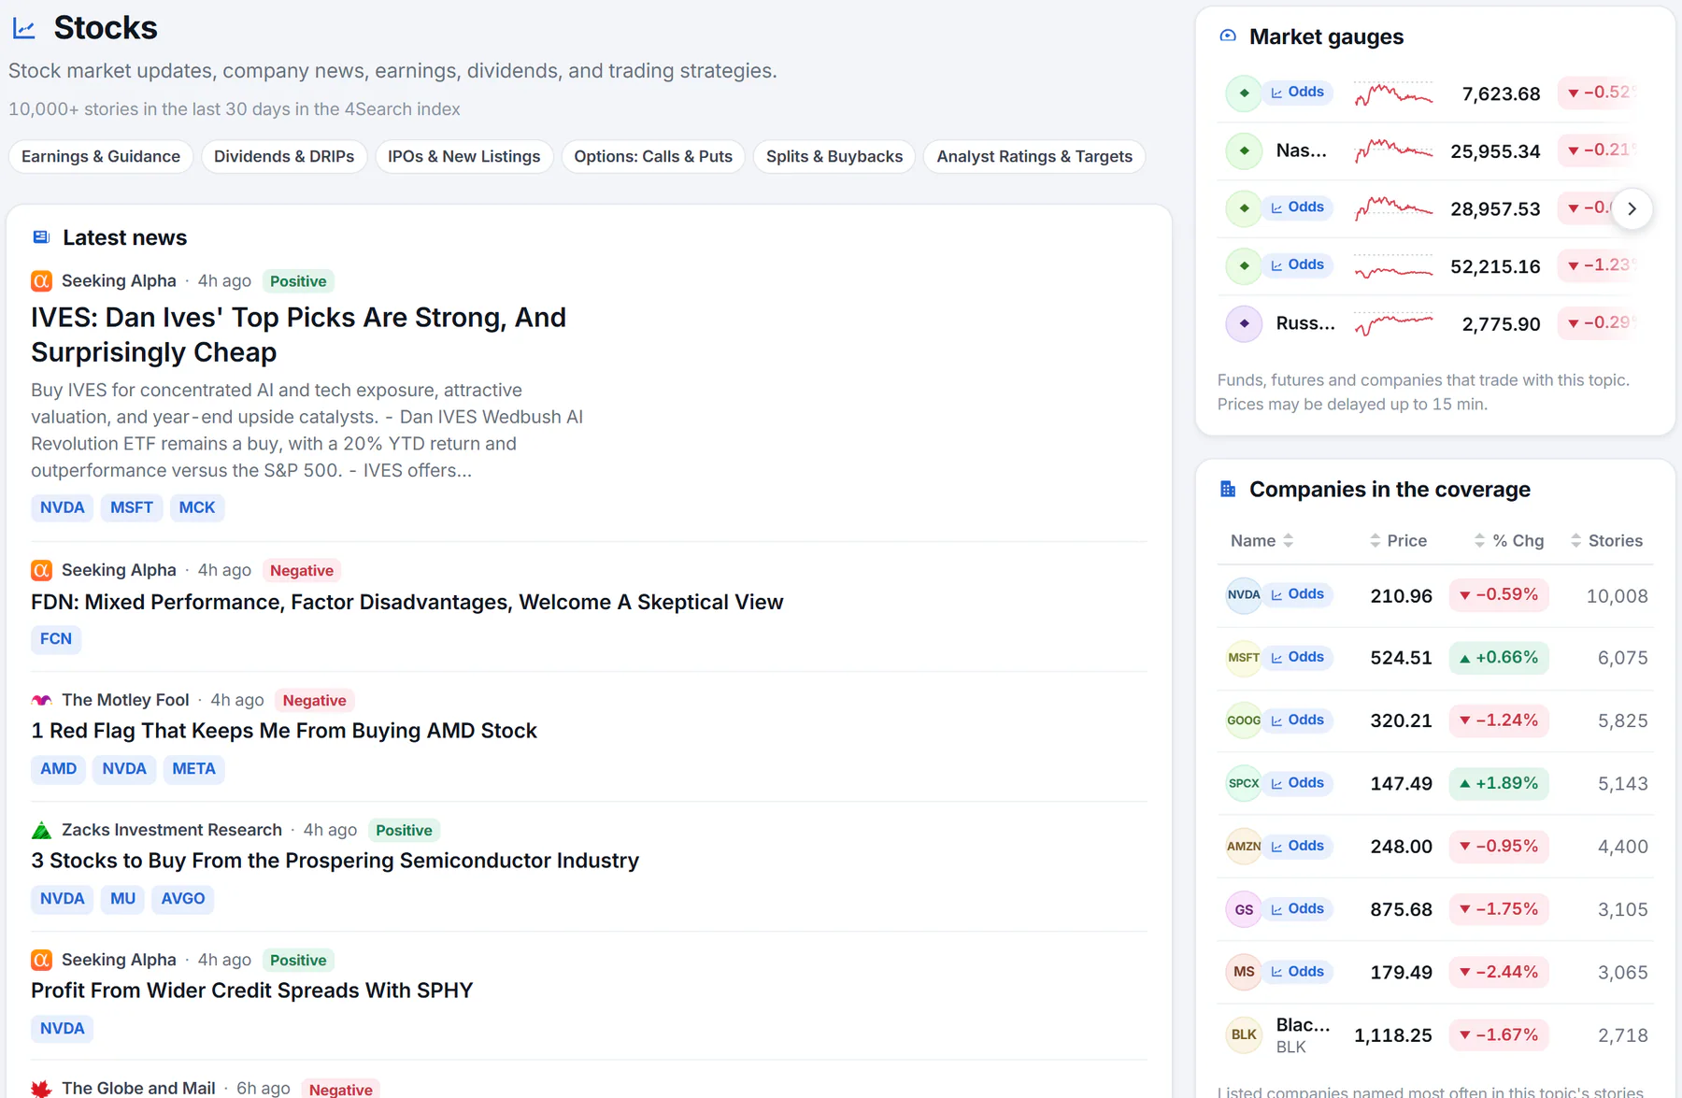Select the Dividends & DRIPs topic chip

tap(284, 156)
